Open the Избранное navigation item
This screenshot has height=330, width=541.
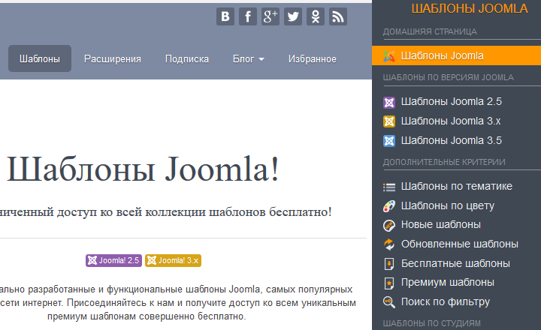click(x=313, y=59)
